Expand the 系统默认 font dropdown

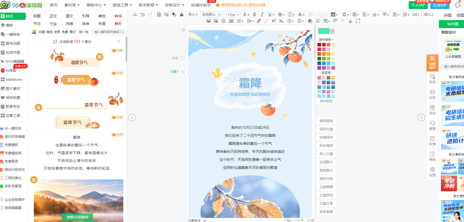(211, 15)
